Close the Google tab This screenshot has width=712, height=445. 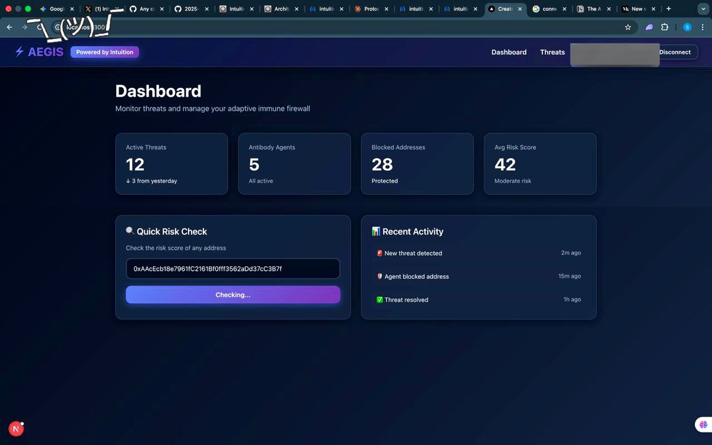(72, 9)
